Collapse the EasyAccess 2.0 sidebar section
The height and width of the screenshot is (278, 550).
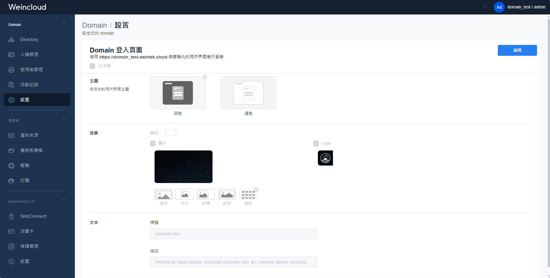coord(64,200)
